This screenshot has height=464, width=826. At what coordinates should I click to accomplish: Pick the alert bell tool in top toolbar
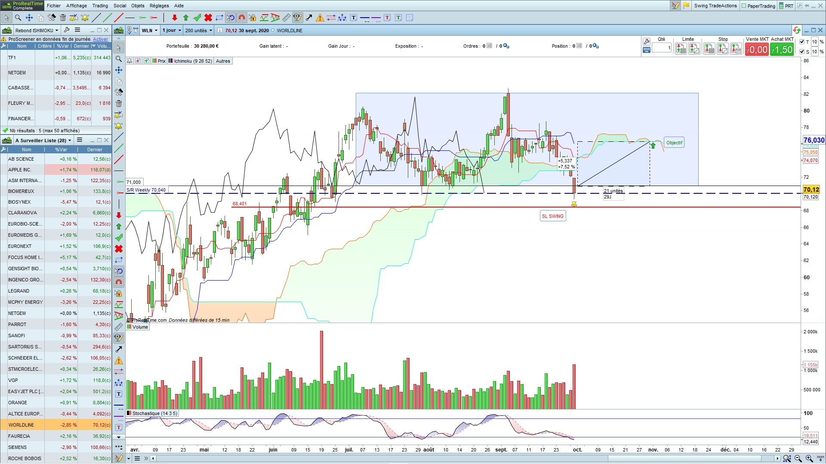click(x=85, y=18)
